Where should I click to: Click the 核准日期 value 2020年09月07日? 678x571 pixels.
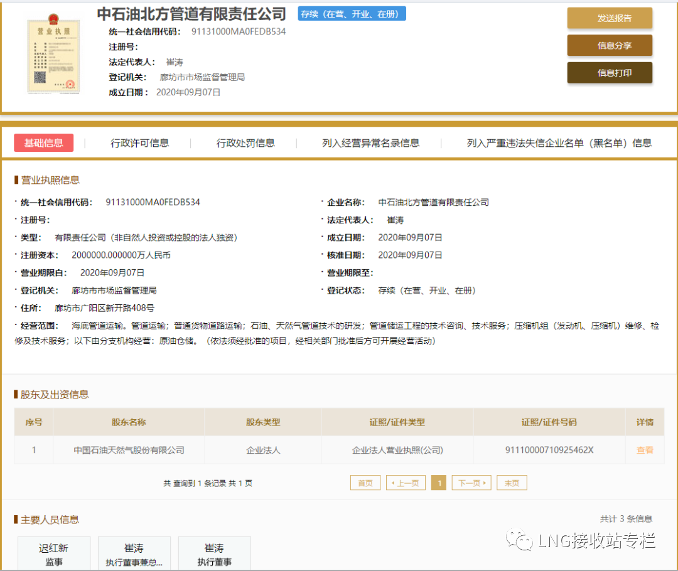[x=410, y=255]
